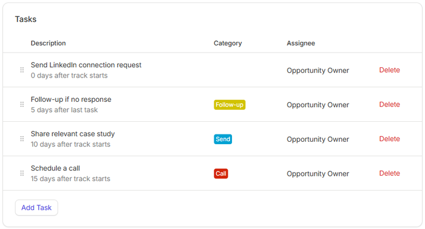Remove the Share relevant case study task
425x229 pixels.
(389, 139)
